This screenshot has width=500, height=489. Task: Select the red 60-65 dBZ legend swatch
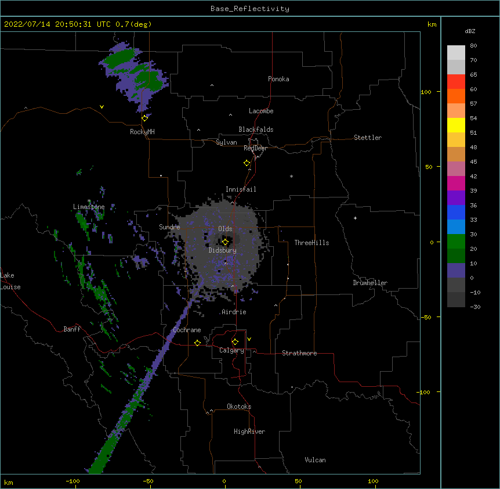pos(456,82)
